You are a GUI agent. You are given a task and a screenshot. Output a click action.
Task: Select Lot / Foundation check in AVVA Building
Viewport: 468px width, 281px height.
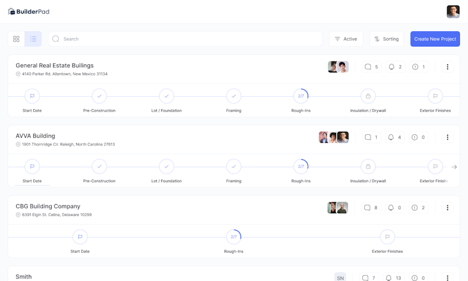click(x=167, y=167)
